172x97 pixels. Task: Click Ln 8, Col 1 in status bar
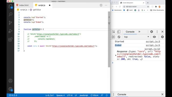(50, 95)
